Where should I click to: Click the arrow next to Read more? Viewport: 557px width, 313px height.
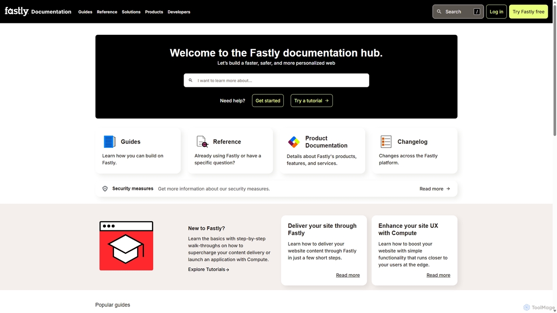(448, 189)
